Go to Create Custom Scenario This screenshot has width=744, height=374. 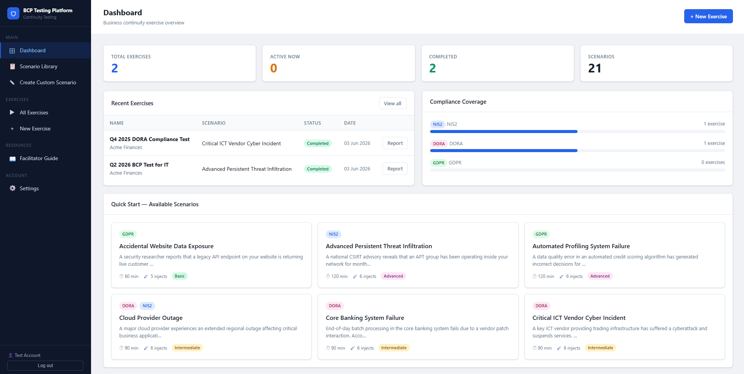46,82
